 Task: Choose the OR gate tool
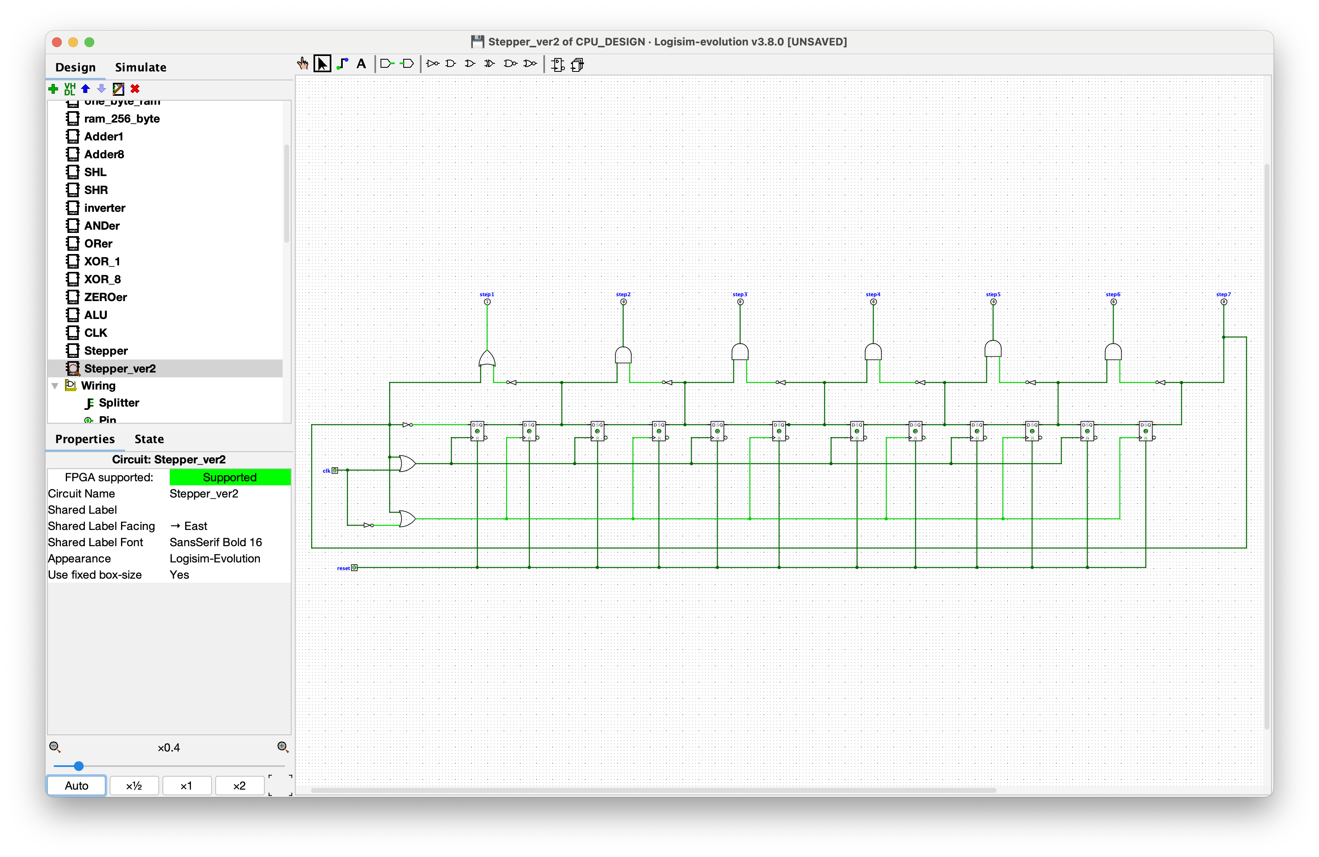470,64
